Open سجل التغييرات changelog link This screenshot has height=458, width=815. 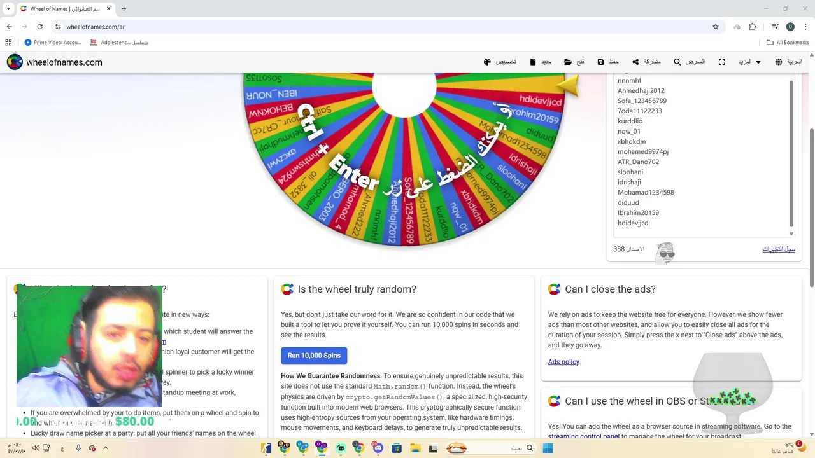point(779,249)
